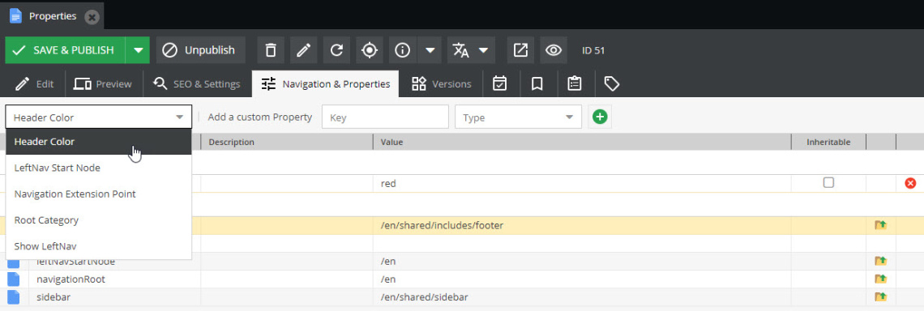This screenshot has height=311, width=924.
Task: Click the pencil rename icon in toolbar
Action: click(x=303, y=50)
